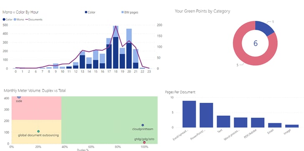
Task: Click the BW pages legend swatch
Action: click(x=123, y=12)
